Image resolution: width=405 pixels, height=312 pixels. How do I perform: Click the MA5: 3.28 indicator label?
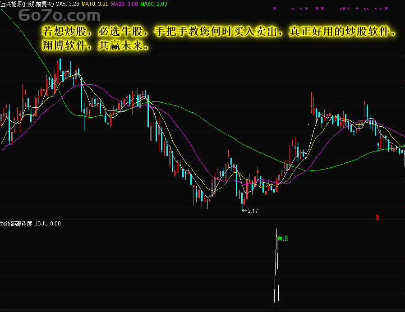67,4
